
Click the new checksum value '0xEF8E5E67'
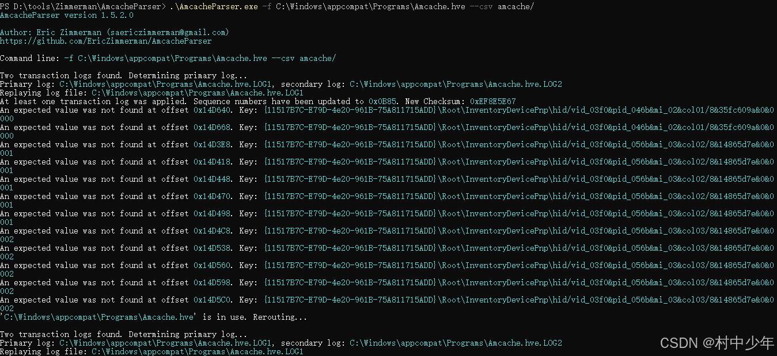pos(493,102)
